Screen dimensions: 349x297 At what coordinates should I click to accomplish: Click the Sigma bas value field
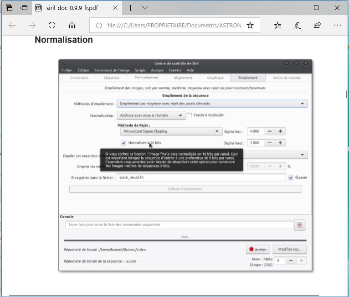(x=256, y=131)
